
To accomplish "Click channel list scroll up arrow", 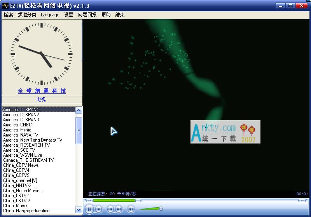I will [79, 110].
